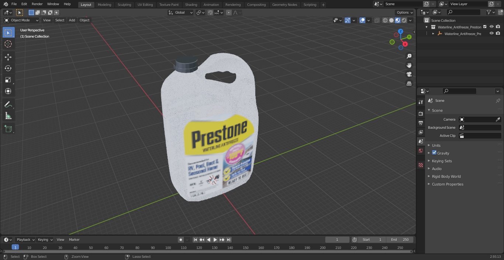This screenshot has height=260, width=504.
Task: Open the Render properties tab
Action: click(x=421, y=114)
